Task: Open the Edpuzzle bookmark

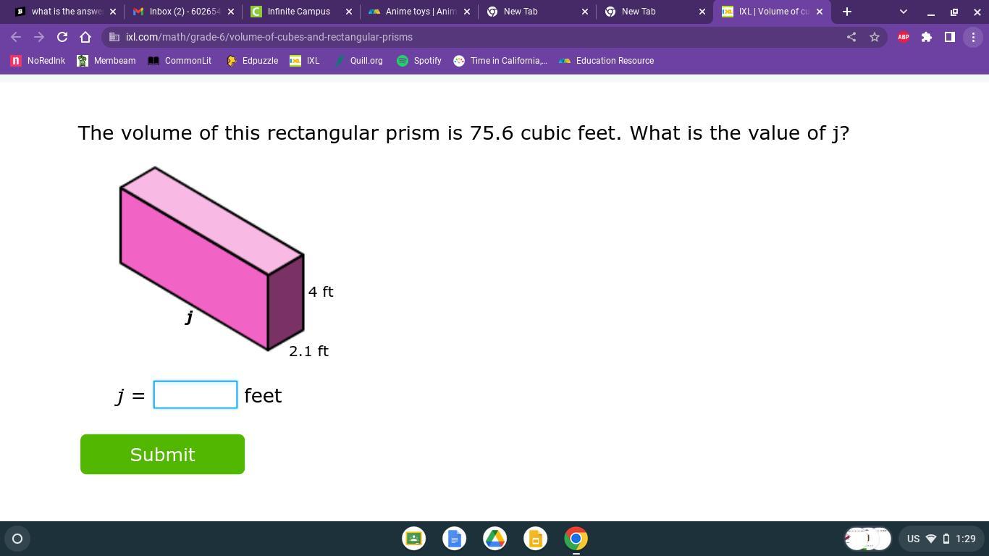Action: click(252, 61)
